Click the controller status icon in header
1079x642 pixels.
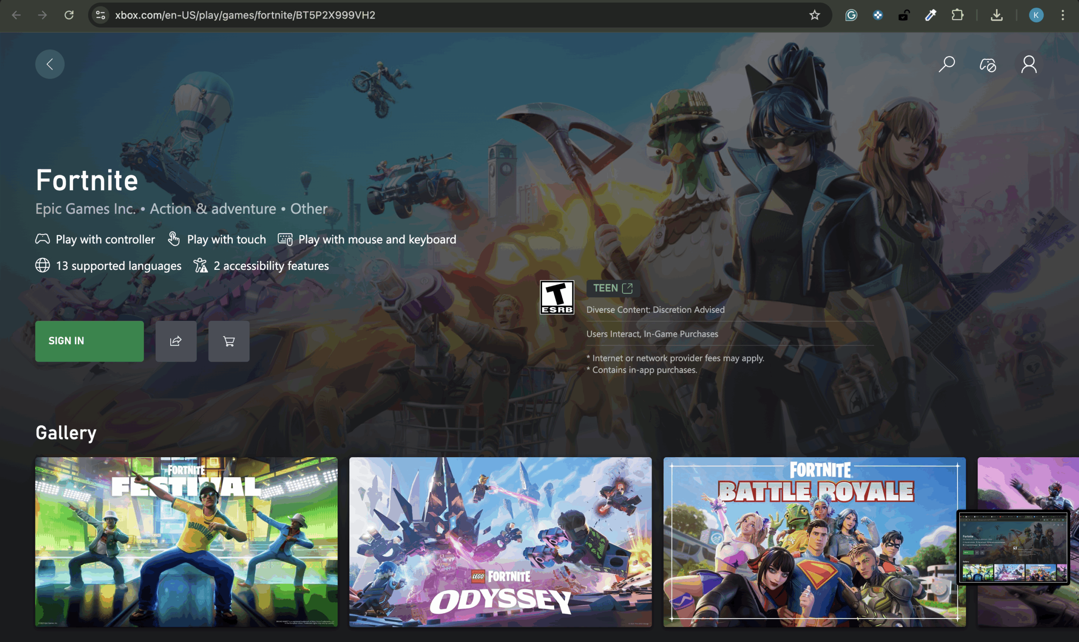[x=988, y=65]
